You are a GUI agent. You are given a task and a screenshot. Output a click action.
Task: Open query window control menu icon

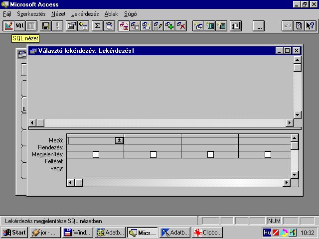[x=33, y=51]
